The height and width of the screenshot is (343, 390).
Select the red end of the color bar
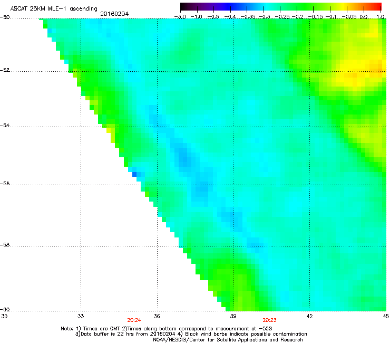[377, 6]
